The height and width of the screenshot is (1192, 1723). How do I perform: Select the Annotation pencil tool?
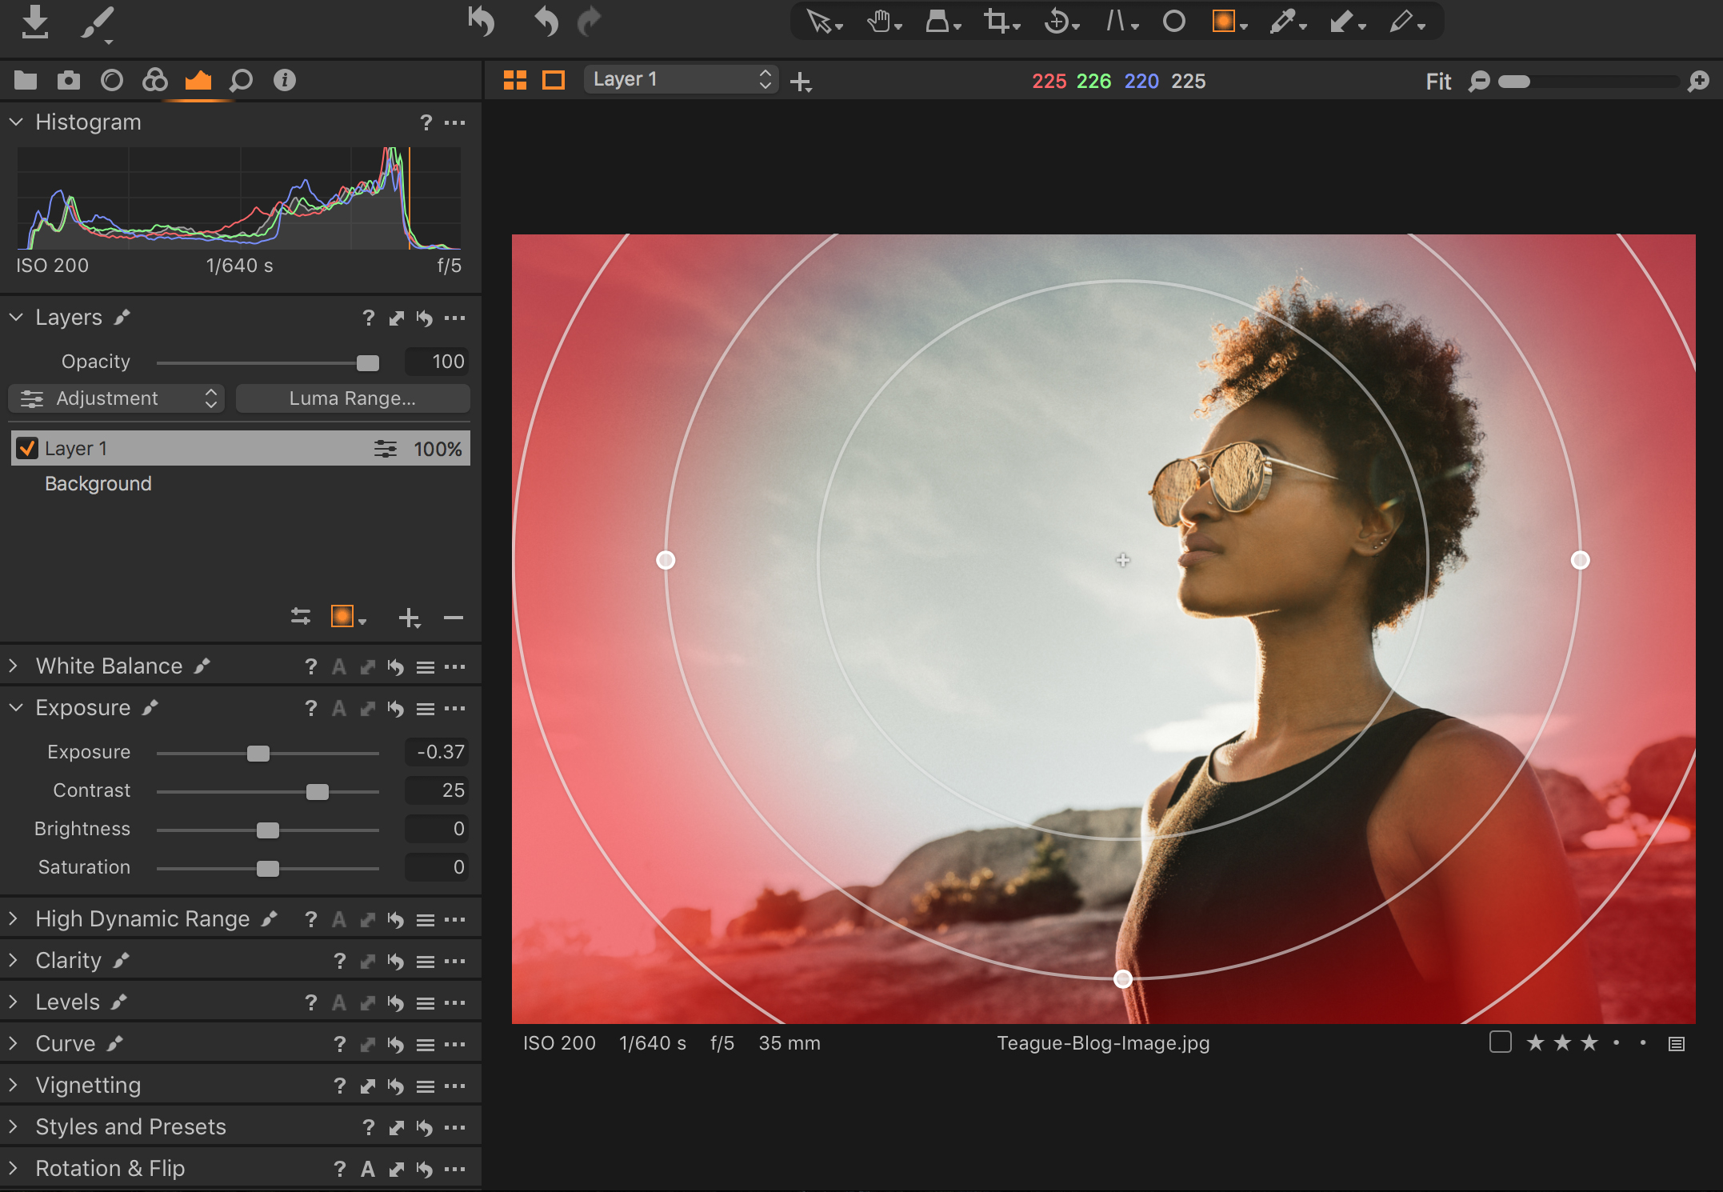click(1406, 21)
